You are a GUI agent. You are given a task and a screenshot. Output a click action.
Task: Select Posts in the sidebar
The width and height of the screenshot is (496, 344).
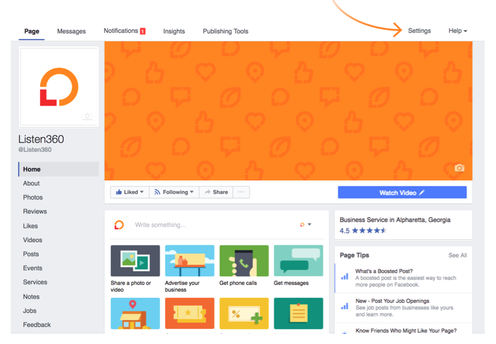31,254
